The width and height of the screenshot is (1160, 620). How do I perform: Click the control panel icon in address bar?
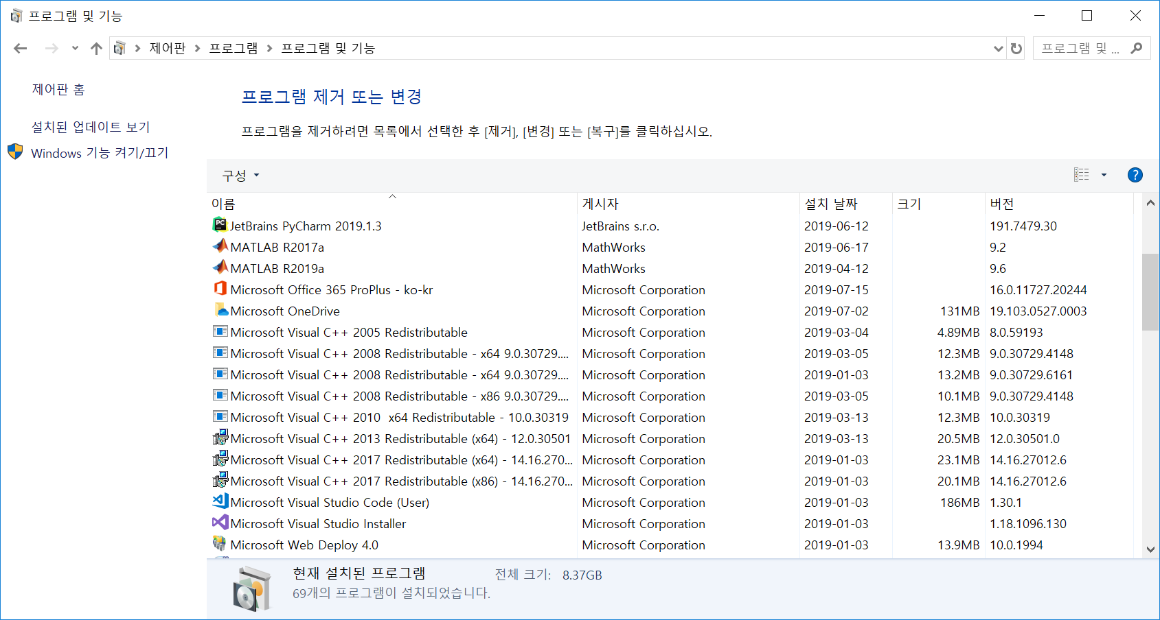coord(120,48)
